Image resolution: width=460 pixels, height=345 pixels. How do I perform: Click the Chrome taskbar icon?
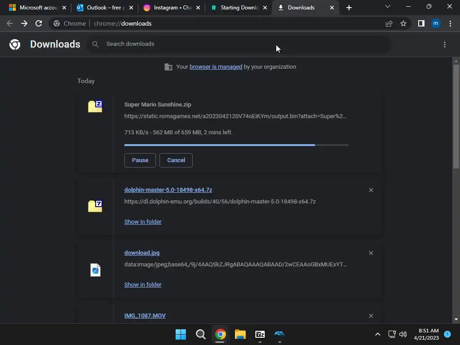[x=220, y=334]
